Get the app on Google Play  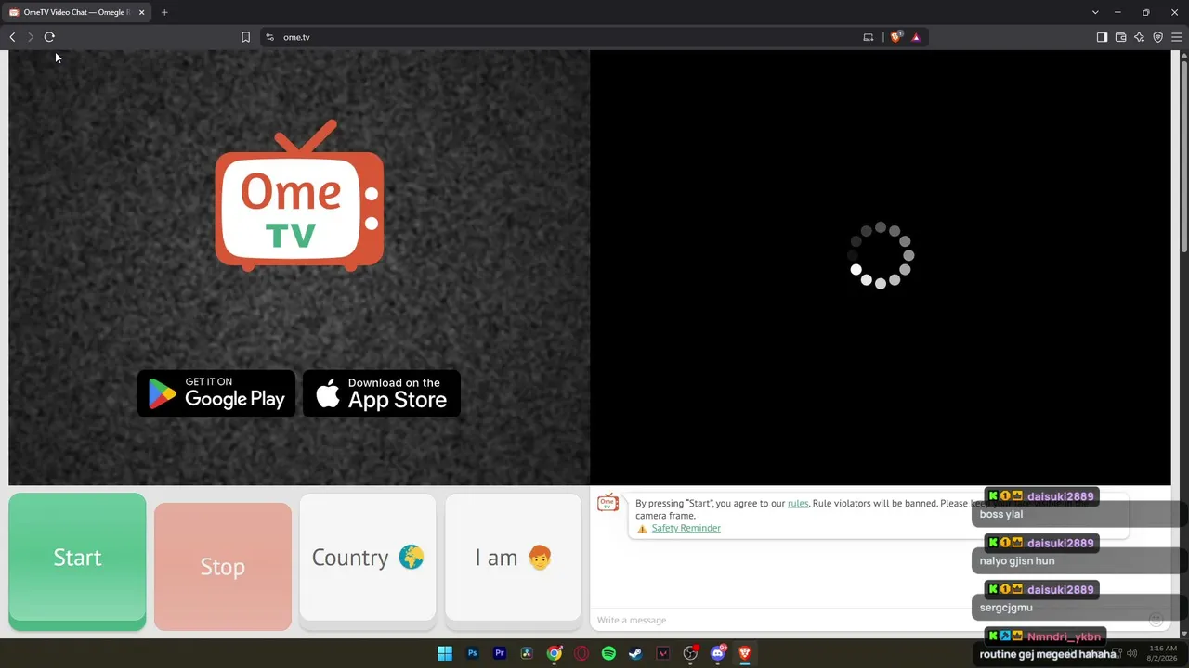(216, 393)
